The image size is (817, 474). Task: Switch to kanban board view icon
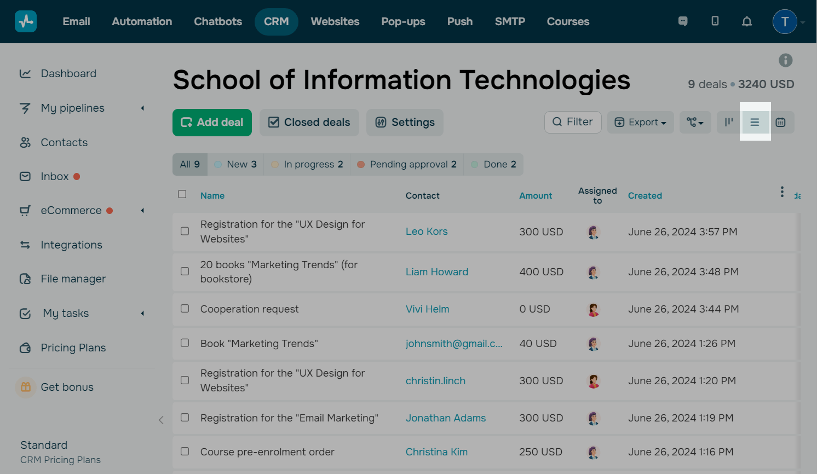[x=729, y=122]
